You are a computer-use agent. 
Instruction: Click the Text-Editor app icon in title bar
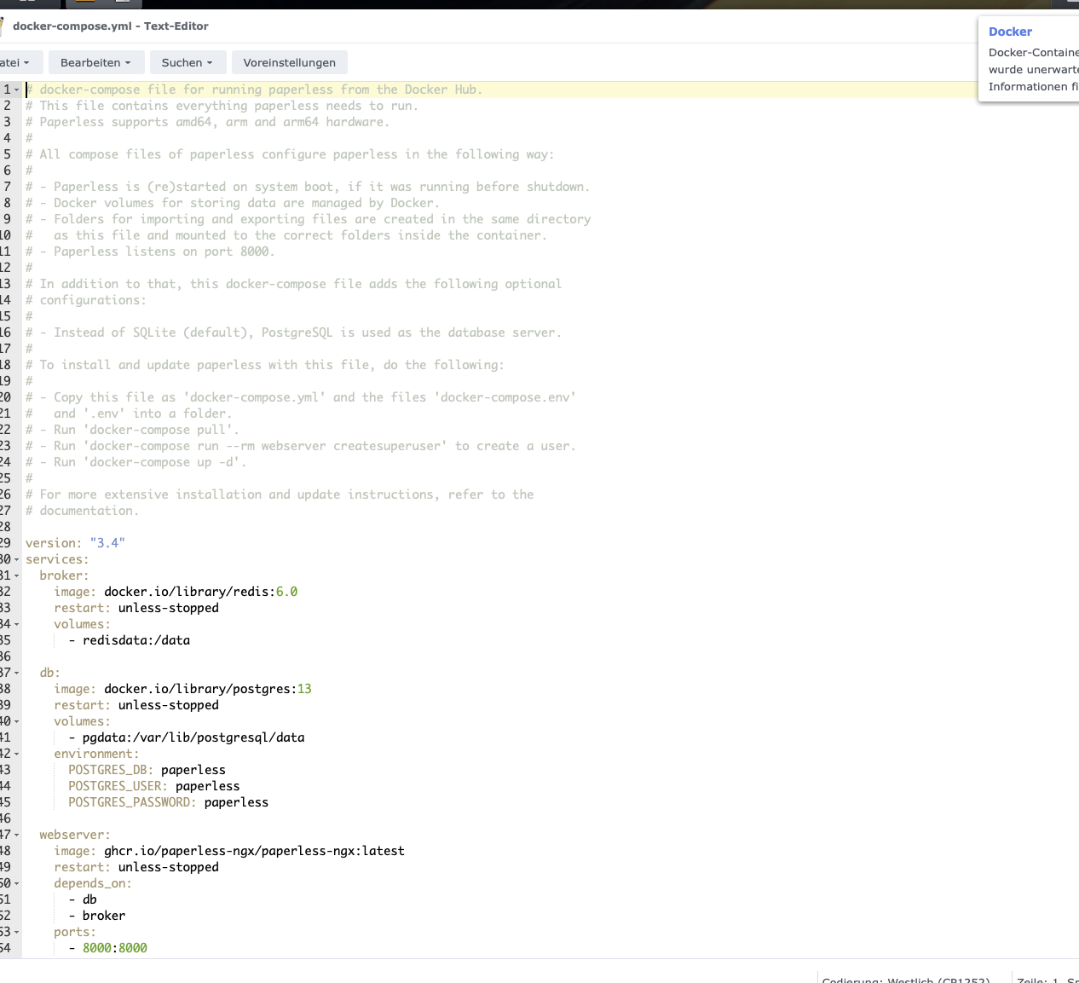3,26
